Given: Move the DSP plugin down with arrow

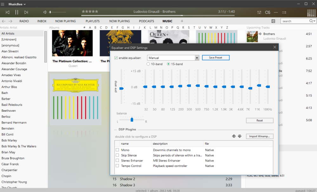Looking at the screenshot, I should point(240,136).
